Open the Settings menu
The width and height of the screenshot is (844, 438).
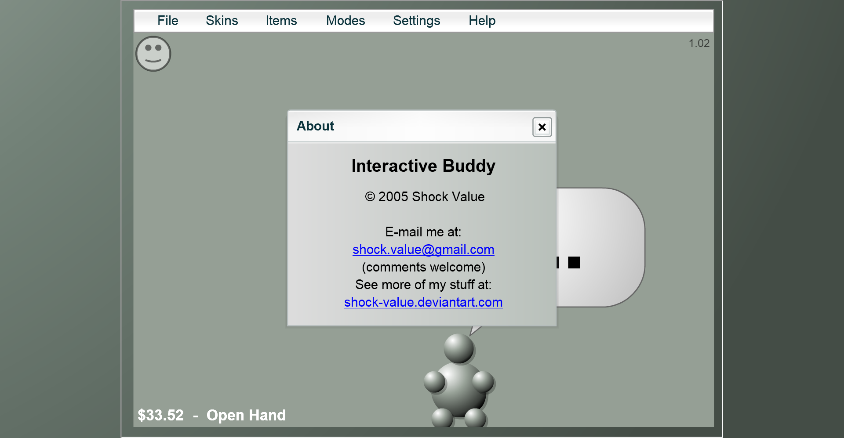(x=416, y=20)
